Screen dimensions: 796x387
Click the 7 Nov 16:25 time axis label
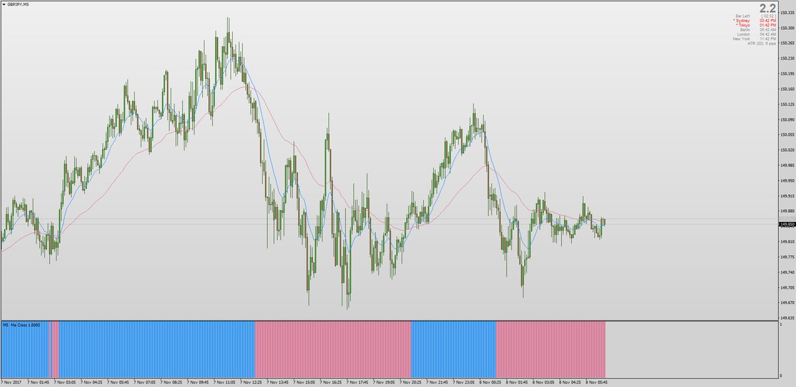(x=332, y=382)
